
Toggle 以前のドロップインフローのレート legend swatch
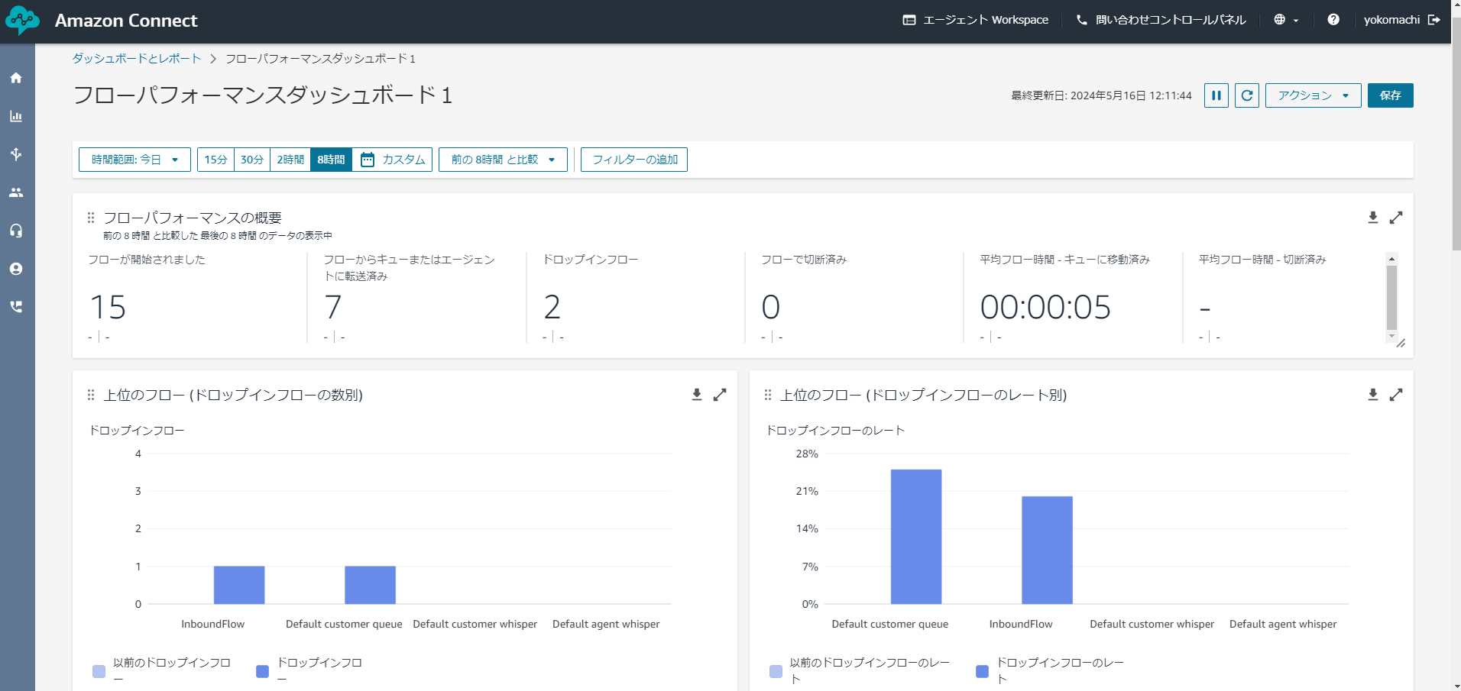point(776,671)
